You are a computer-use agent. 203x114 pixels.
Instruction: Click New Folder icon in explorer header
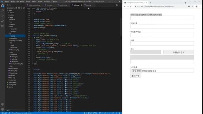[x=19, y=8]
